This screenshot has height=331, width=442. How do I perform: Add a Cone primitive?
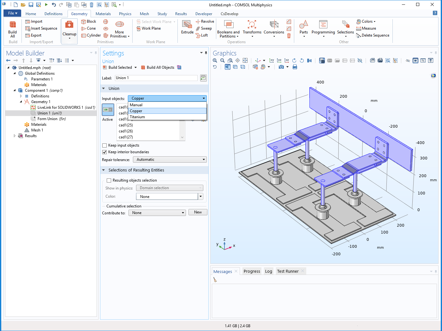pyautogui.click(x=89, y=28)
